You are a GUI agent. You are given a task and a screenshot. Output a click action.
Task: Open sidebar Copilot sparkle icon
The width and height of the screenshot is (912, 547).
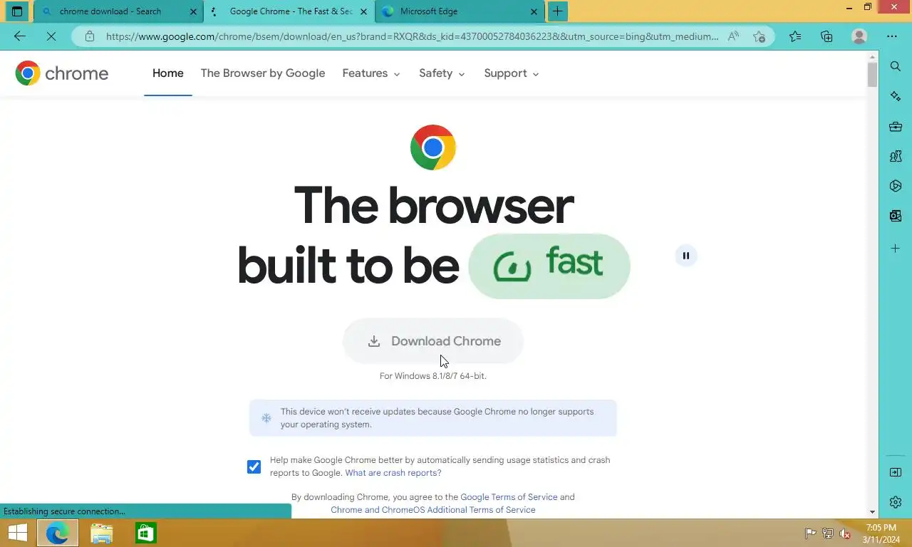tap(896, 96)
